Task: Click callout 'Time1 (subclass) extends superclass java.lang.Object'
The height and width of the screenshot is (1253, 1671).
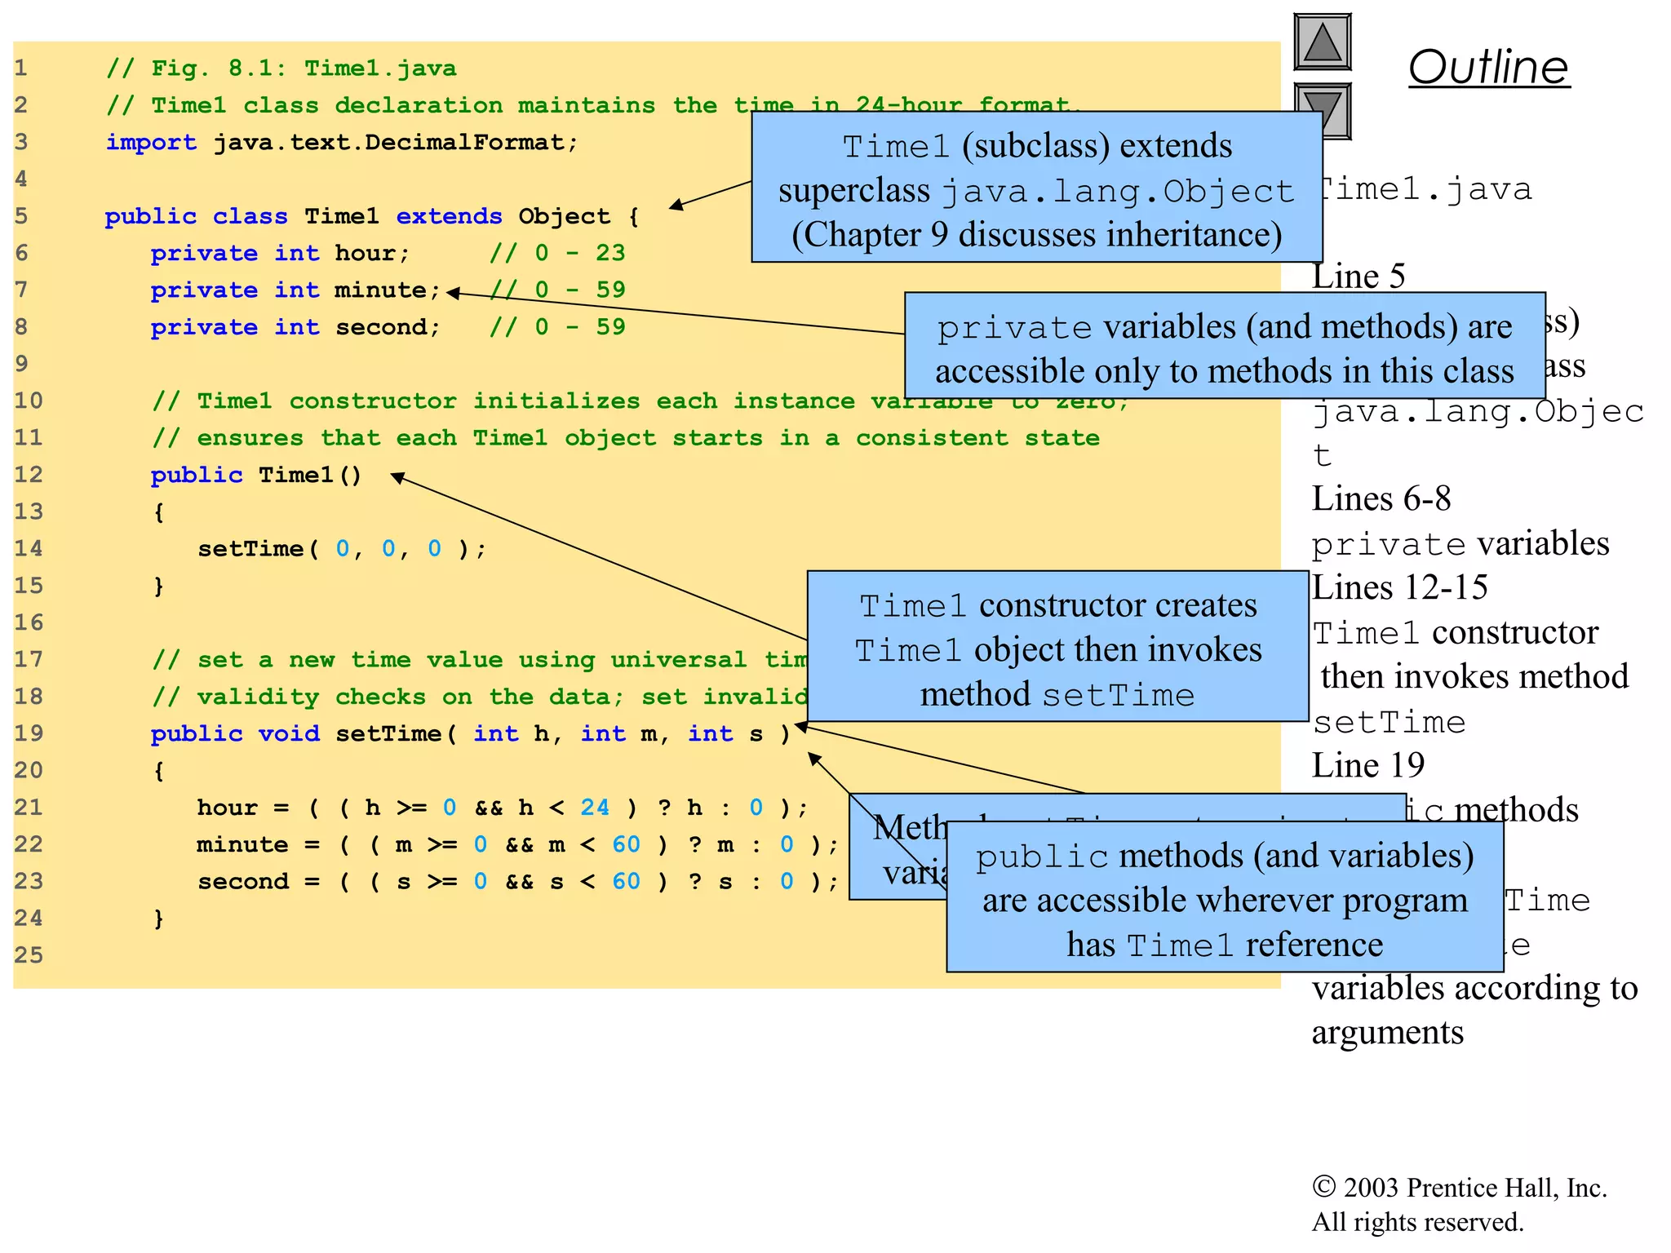Action: [1036, 187]
